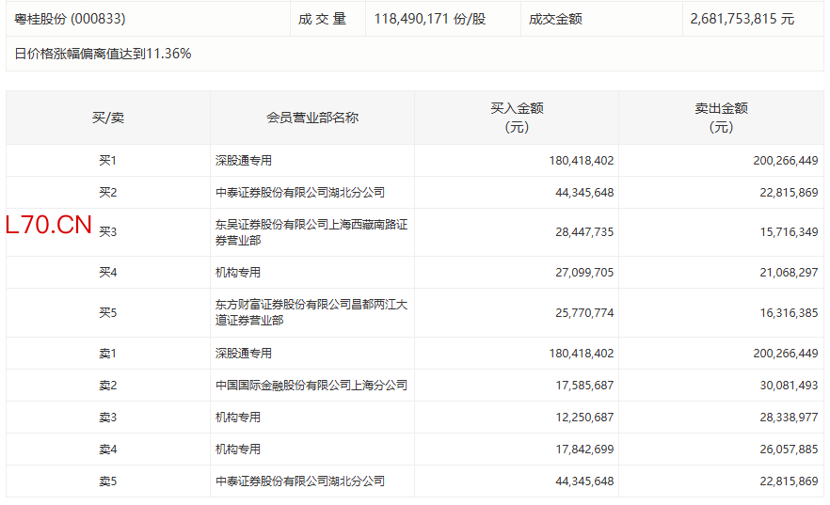Click the 买入金额 column header
Viewport: 830px width, 505px height.
tap(517, 118)
